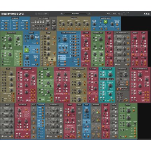This screenshot has width=151, height=151.
Task: Click the Tuning knob in Classic VCO
Action: click(10, 39)
